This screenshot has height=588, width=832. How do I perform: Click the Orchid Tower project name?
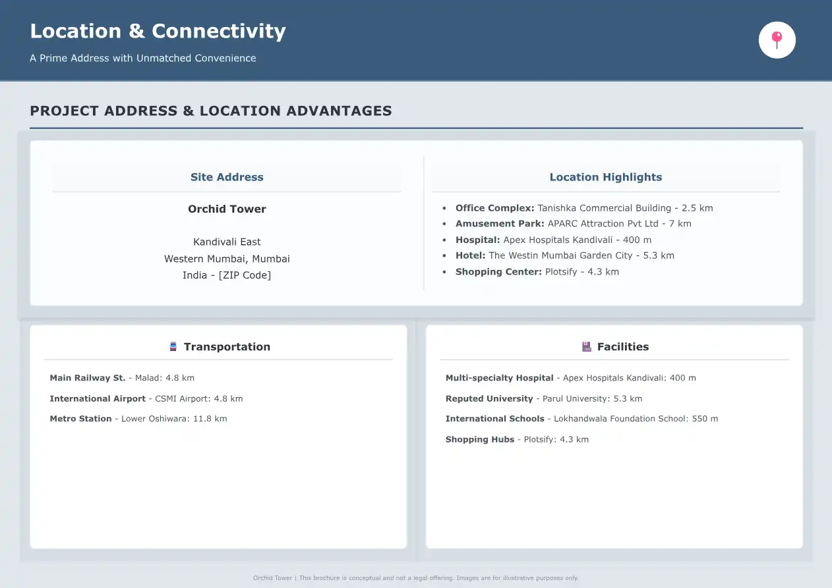click(227, 209)
